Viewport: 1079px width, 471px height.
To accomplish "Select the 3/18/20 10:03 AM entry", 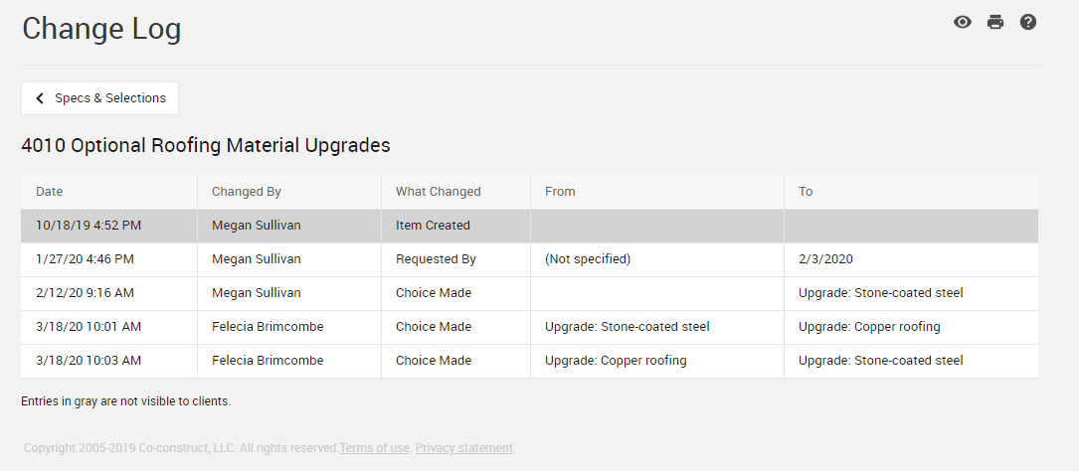I will [x=89, y=361].
